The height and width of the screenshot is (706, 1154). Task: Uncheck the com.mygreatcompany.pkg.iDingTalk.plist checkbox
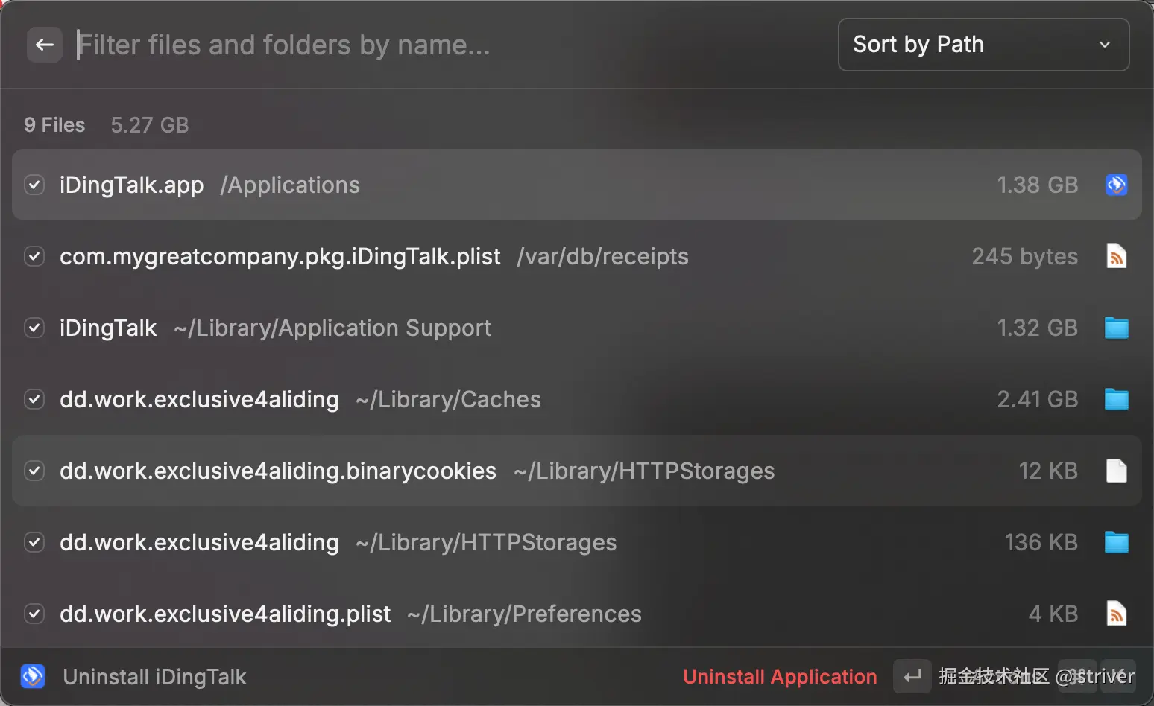pyautogui.click(x=34, y=256)
